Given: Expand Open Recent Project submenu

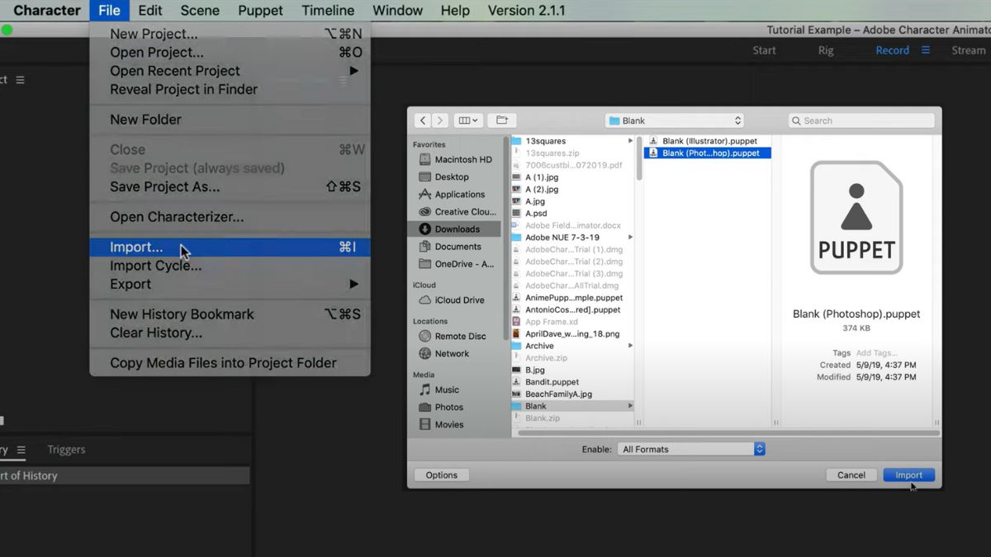Looking at the screenshot, I should pos(230,71).
